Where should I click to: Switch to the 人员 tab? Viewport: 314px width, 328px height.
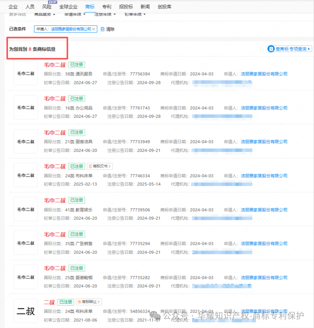click(x=30, y=7)
